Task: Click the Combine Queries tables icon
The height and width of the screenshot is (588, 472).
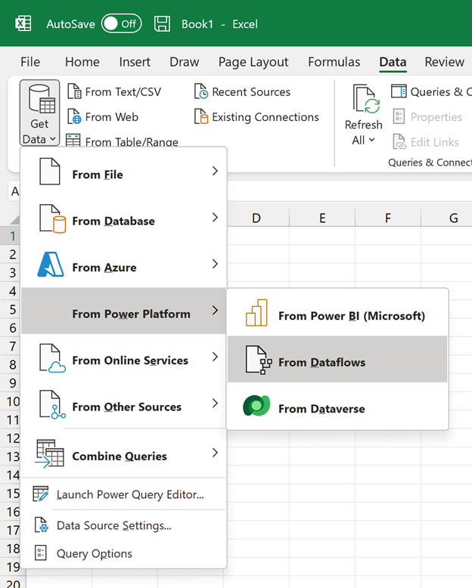Action: [x=49, y=453]
